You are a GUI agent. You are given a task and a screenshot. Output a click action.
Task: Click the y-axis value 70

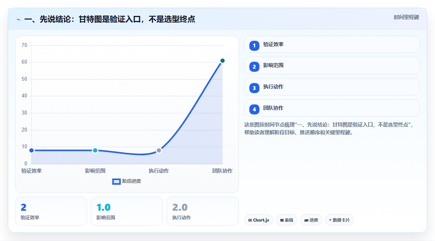(24, 45)
